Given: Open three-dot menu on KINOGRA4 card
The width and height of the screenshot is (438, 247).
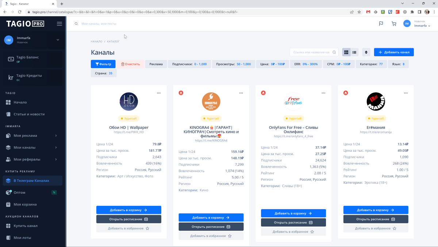Looking at the screenshot, I should tap(241, 93).
